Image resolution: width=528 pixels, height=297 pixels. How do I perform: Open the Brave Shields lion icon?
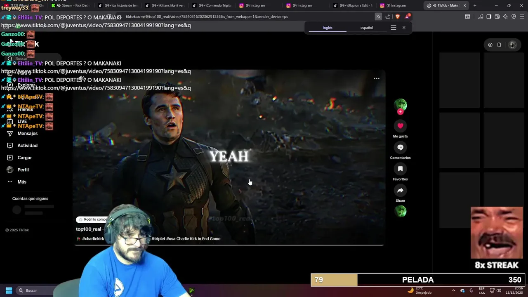tap(398, 16)
